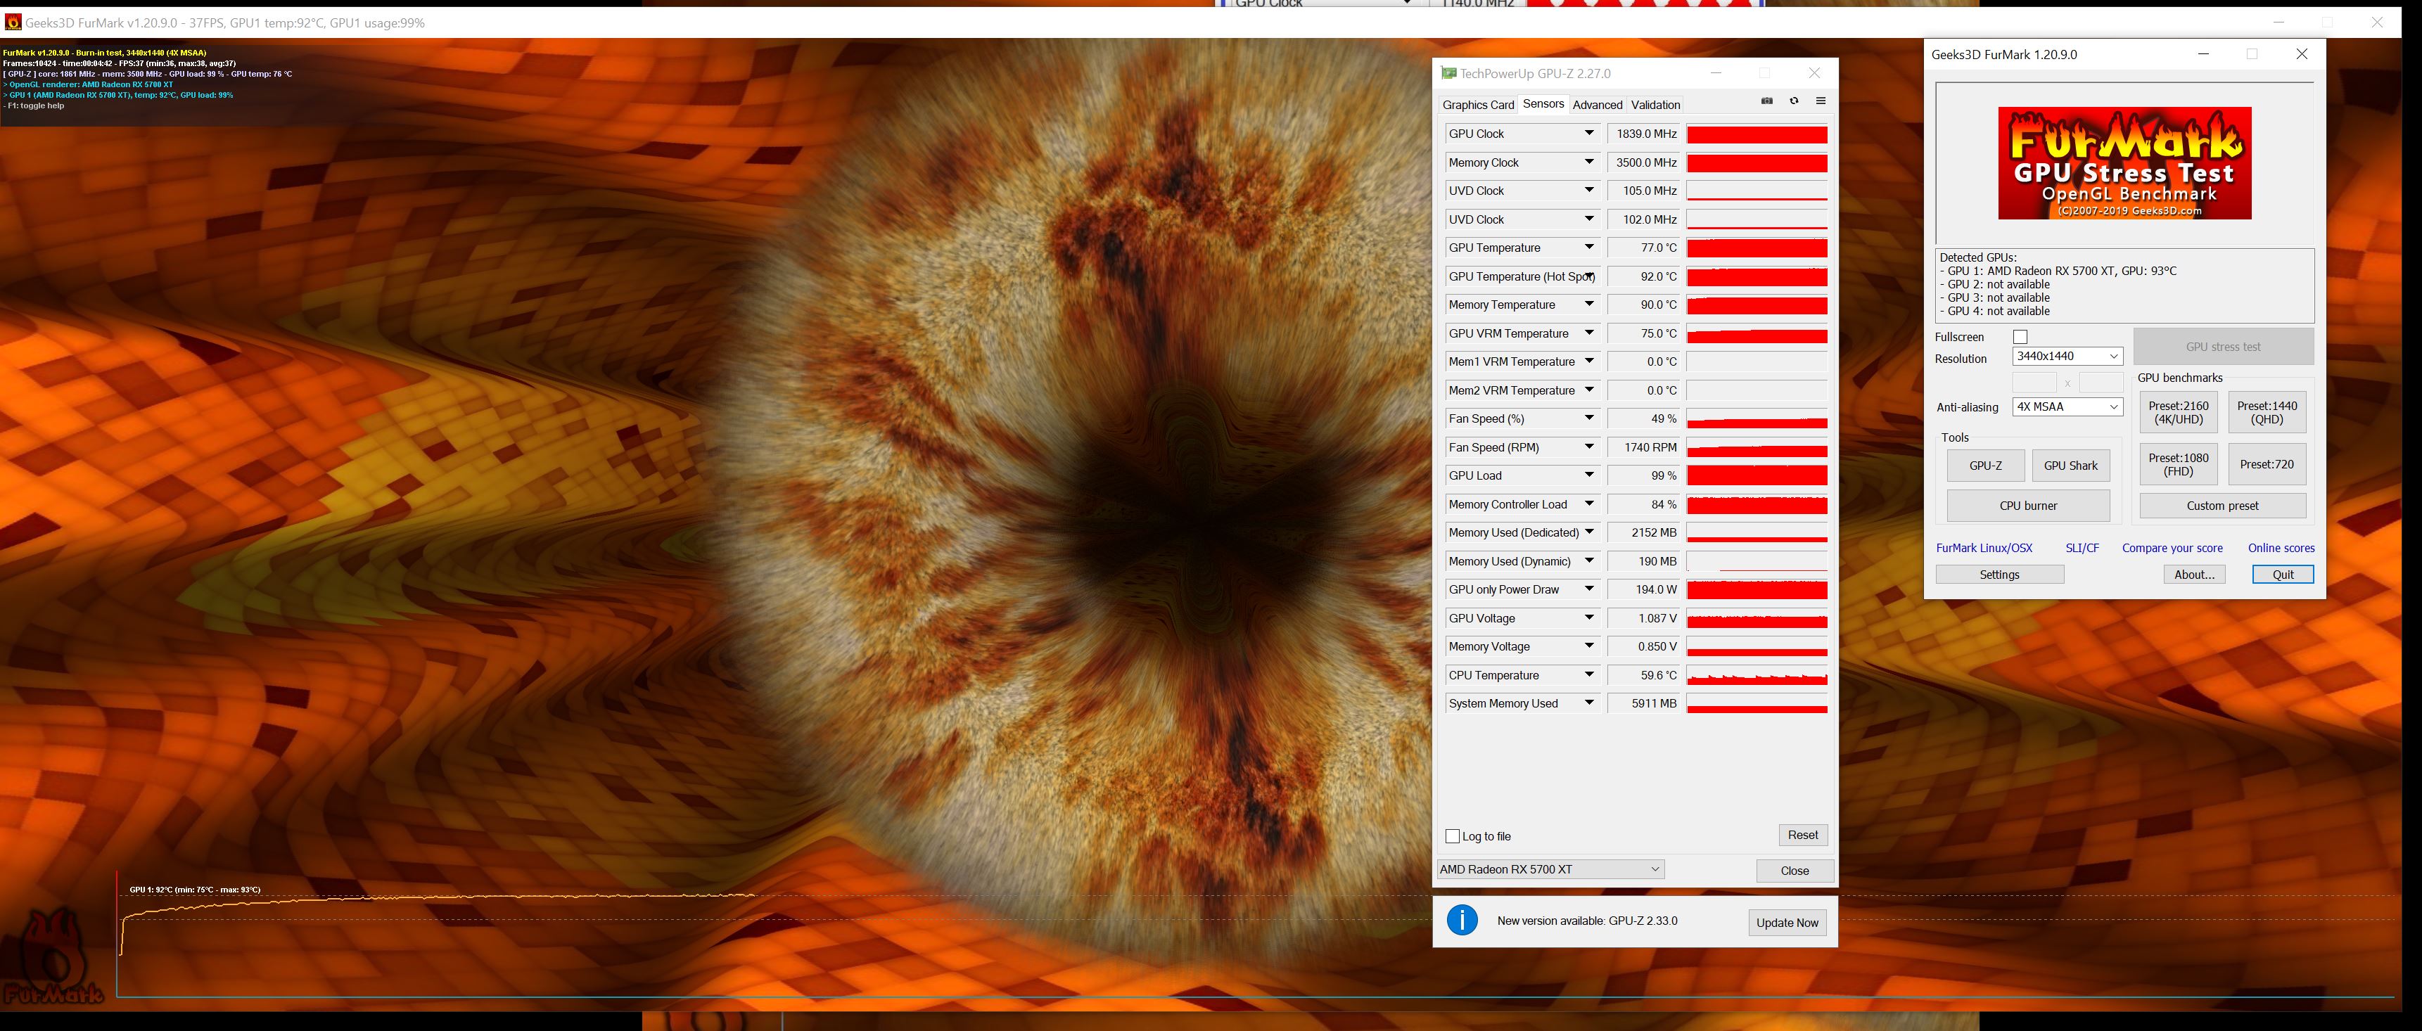Screen dimensions: 2422x1031
Task: Click the GPU 1: AMD Radeon RX 5700 XT detected line
Action: [2058, 271]
